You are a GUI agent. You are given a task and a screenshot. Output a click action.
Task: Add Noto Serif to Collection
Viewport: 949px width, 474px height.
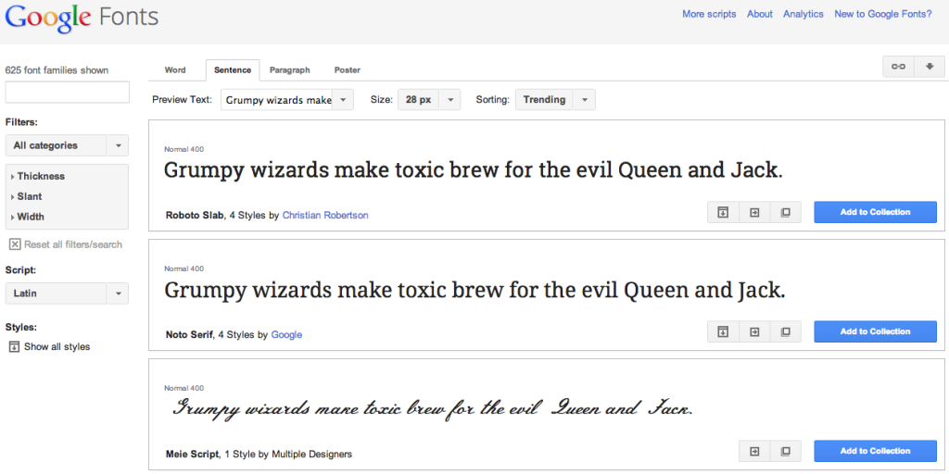(x=875, y=331)
